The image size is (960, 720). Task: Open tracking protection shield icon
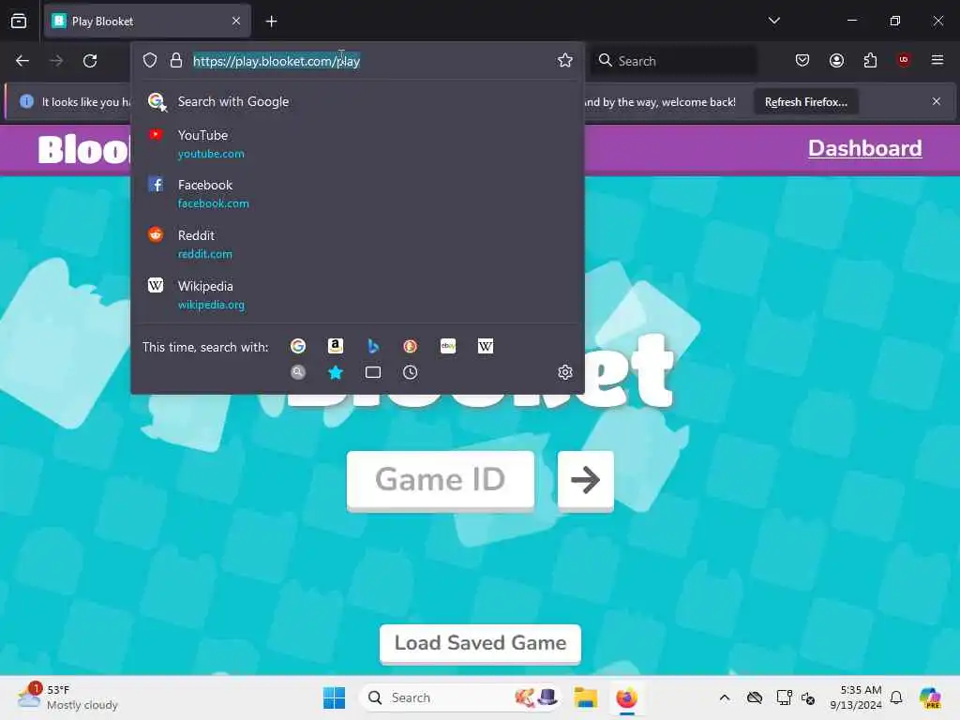tap(150, 61)
